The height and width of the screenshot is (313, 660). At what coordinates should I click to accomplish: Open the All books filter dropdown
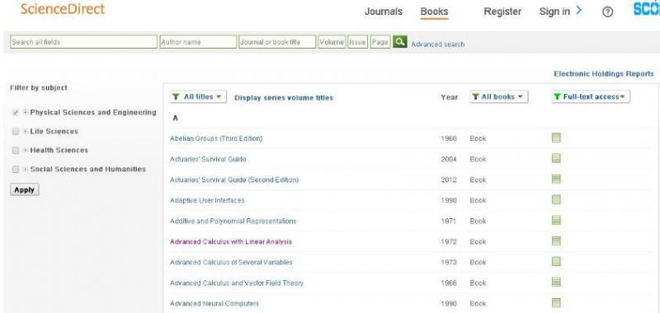click(499, 96)
